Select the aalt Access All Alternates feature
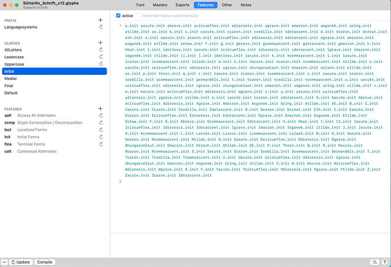This screenshot has height=267, width=391. (x=54, y=115)
